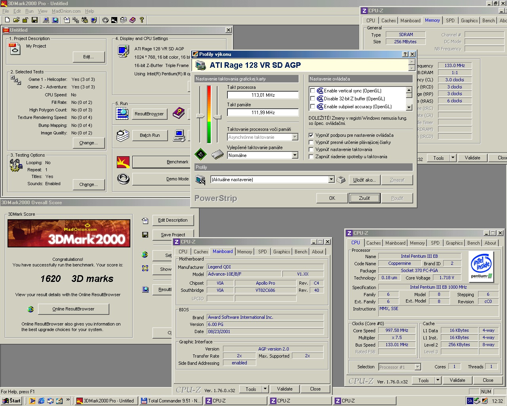This screenshot has width=507, height=406.
Task: Click the Online ResultBrowser button
Action: pyautogui.click(x=73, y=309)
